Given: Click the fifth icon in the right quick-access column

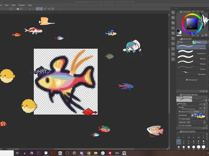Looking at the screenshot, I should [x=173, y=33].
